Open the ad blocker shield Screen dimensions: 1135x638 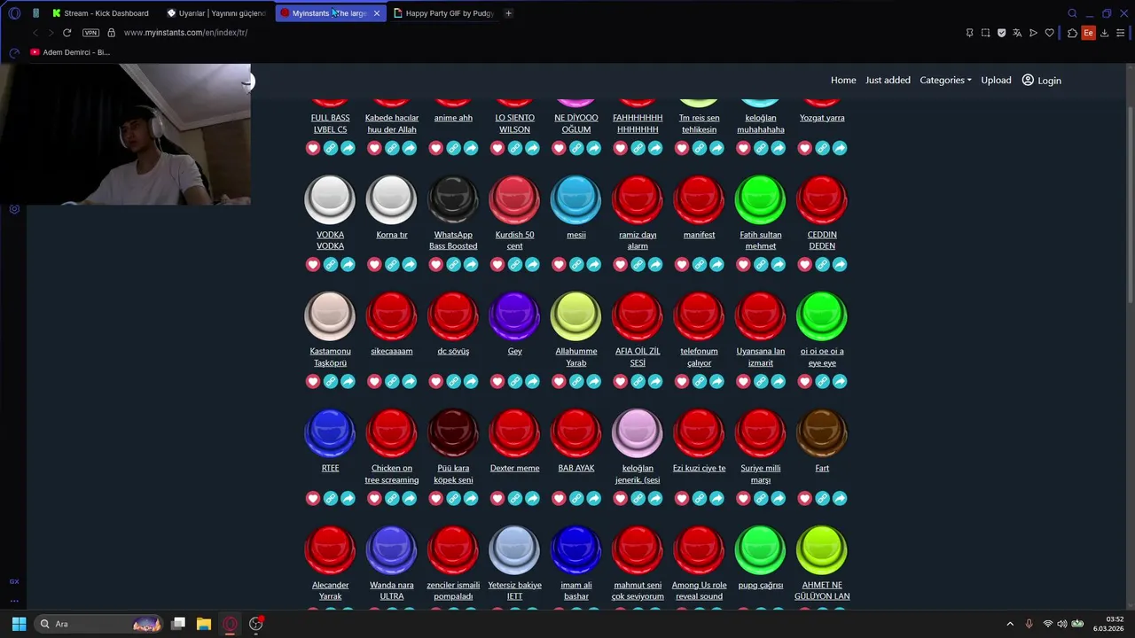pyautogui.click(x=1001, y=33)
